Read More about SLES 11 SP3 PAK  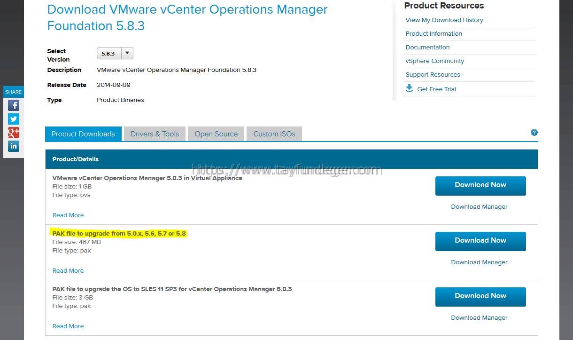(x=68, y=326)
